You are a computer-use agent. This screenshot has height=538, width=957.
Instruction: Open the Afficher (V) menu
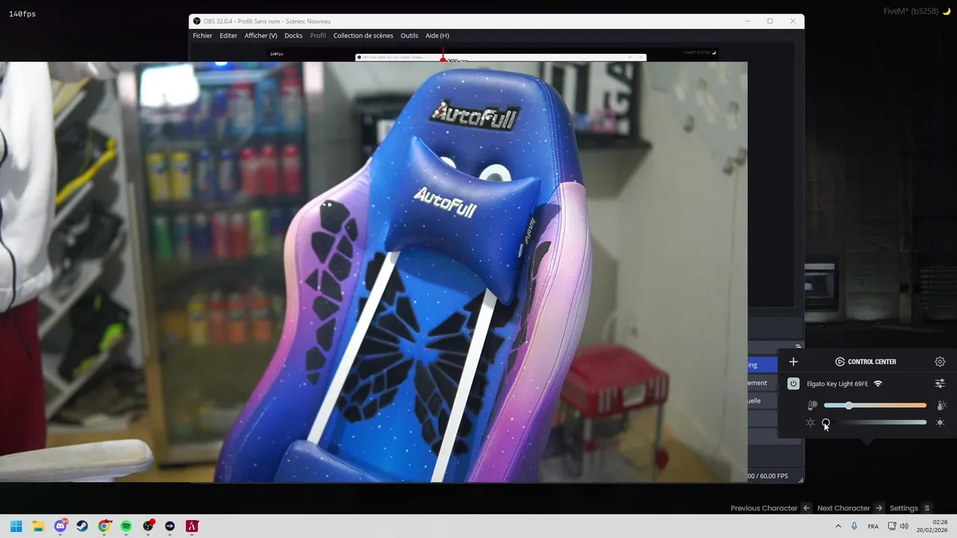pyautogui.click(x=261, y=35)
